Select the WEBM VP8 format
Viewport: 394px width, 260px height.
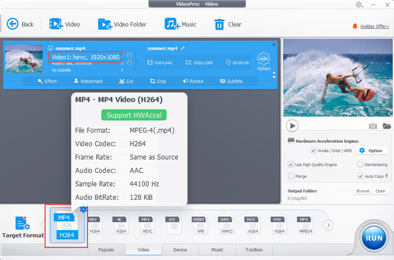pos(200,225)
